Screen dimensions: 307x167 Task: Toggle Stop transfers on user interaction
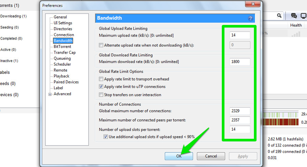pos(101,95)
